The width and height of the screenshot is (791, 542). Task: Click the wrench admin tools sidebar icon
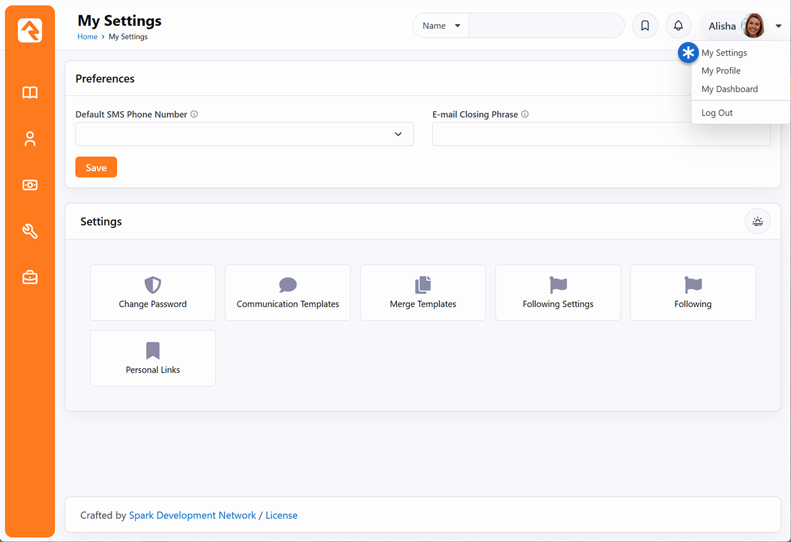coord(30,231)
